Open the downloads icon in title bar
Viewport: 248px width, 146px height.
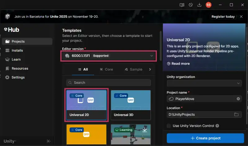[x=199, y=5]
